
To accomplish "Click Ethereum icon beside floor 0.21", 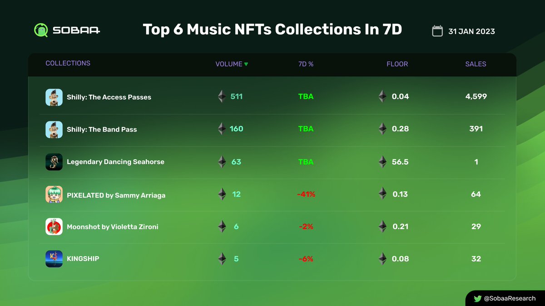I will click(x=382, y=226).
